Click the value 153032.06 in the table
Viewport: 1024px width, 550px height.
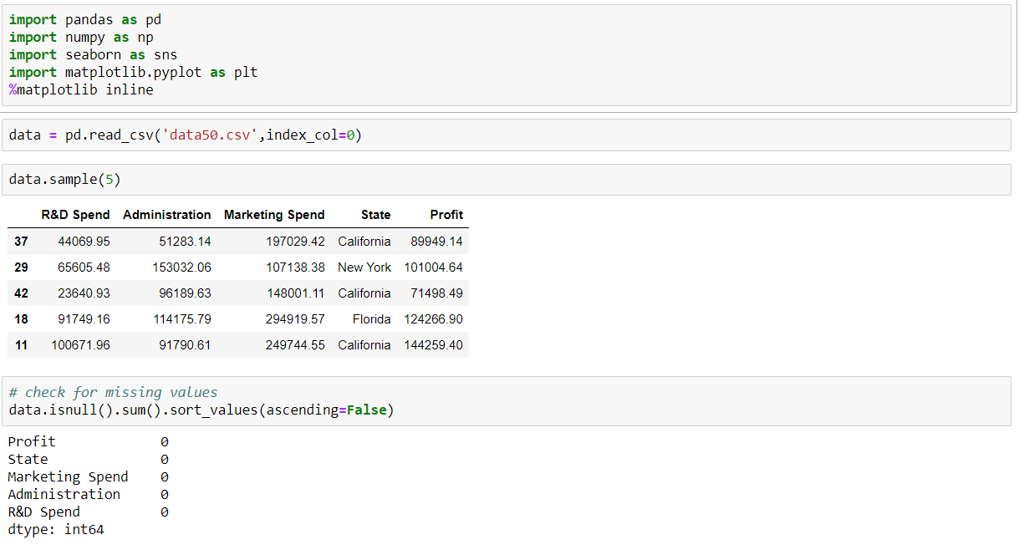click(x=182, y=267)
